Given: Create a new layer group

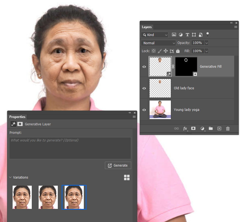Looking at the screenshot, I should click(211, 128).
